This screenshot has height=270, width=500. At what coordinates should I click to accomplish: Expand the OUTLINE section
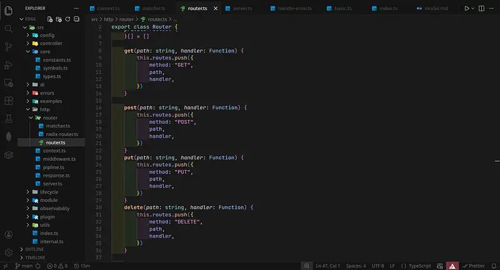[34, 249]
